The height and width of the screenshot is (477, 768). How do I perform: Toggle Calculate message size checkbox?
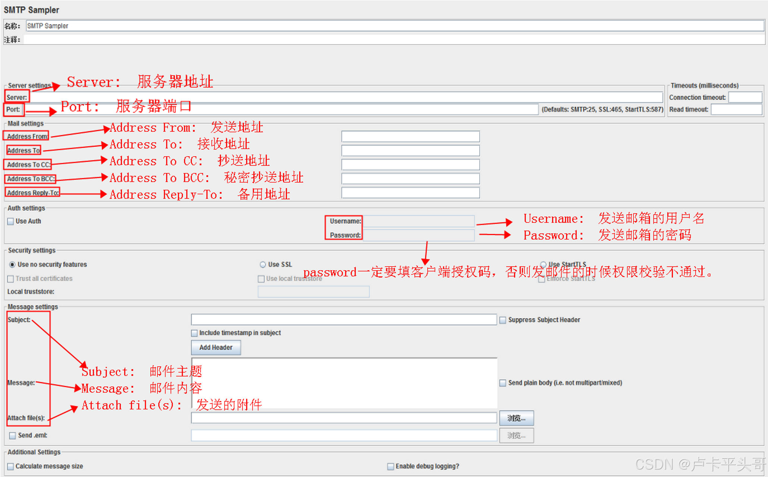10,467
